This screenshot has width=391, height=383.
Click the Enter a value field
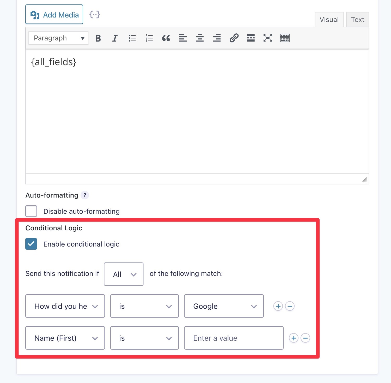(x=234, y=338)
